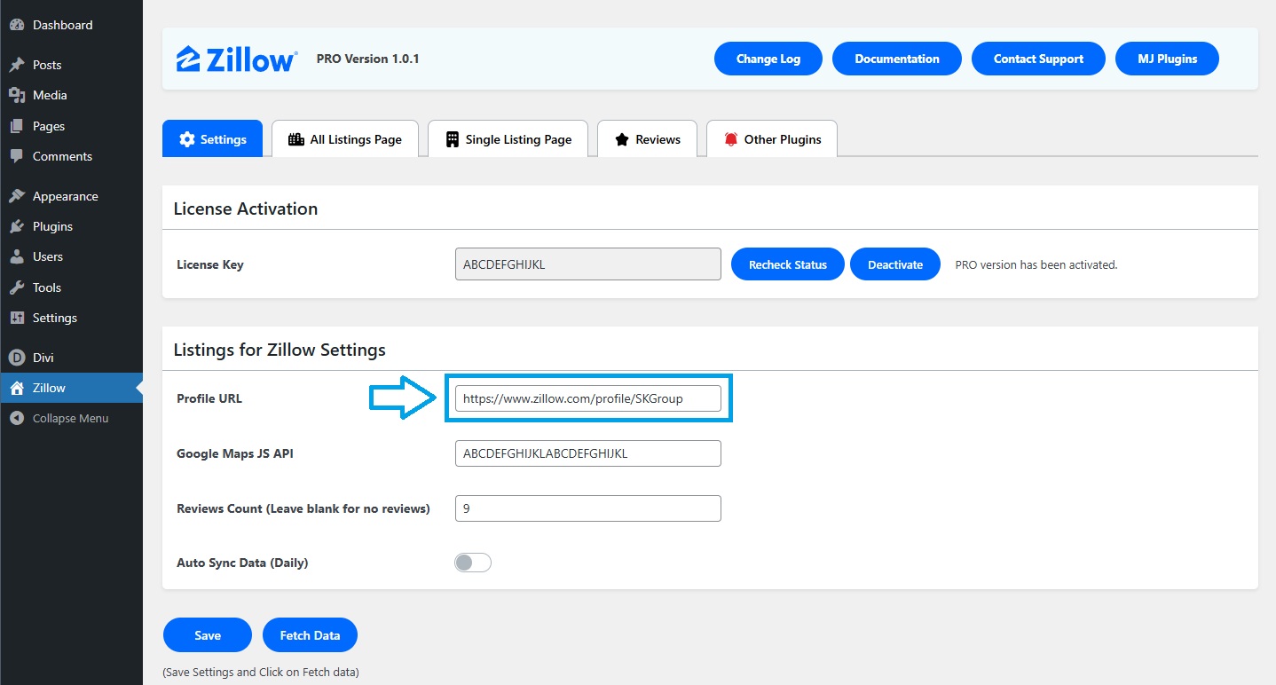Click the Dashboard gauge icon
The image size is (1276, 685).
click(16, 25)
